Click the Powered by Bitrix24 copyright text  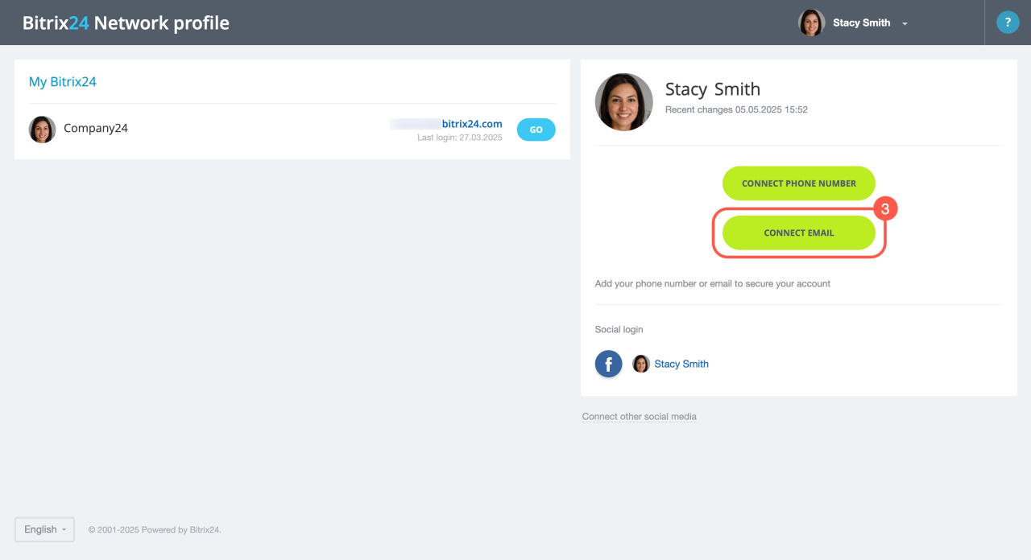155,529
